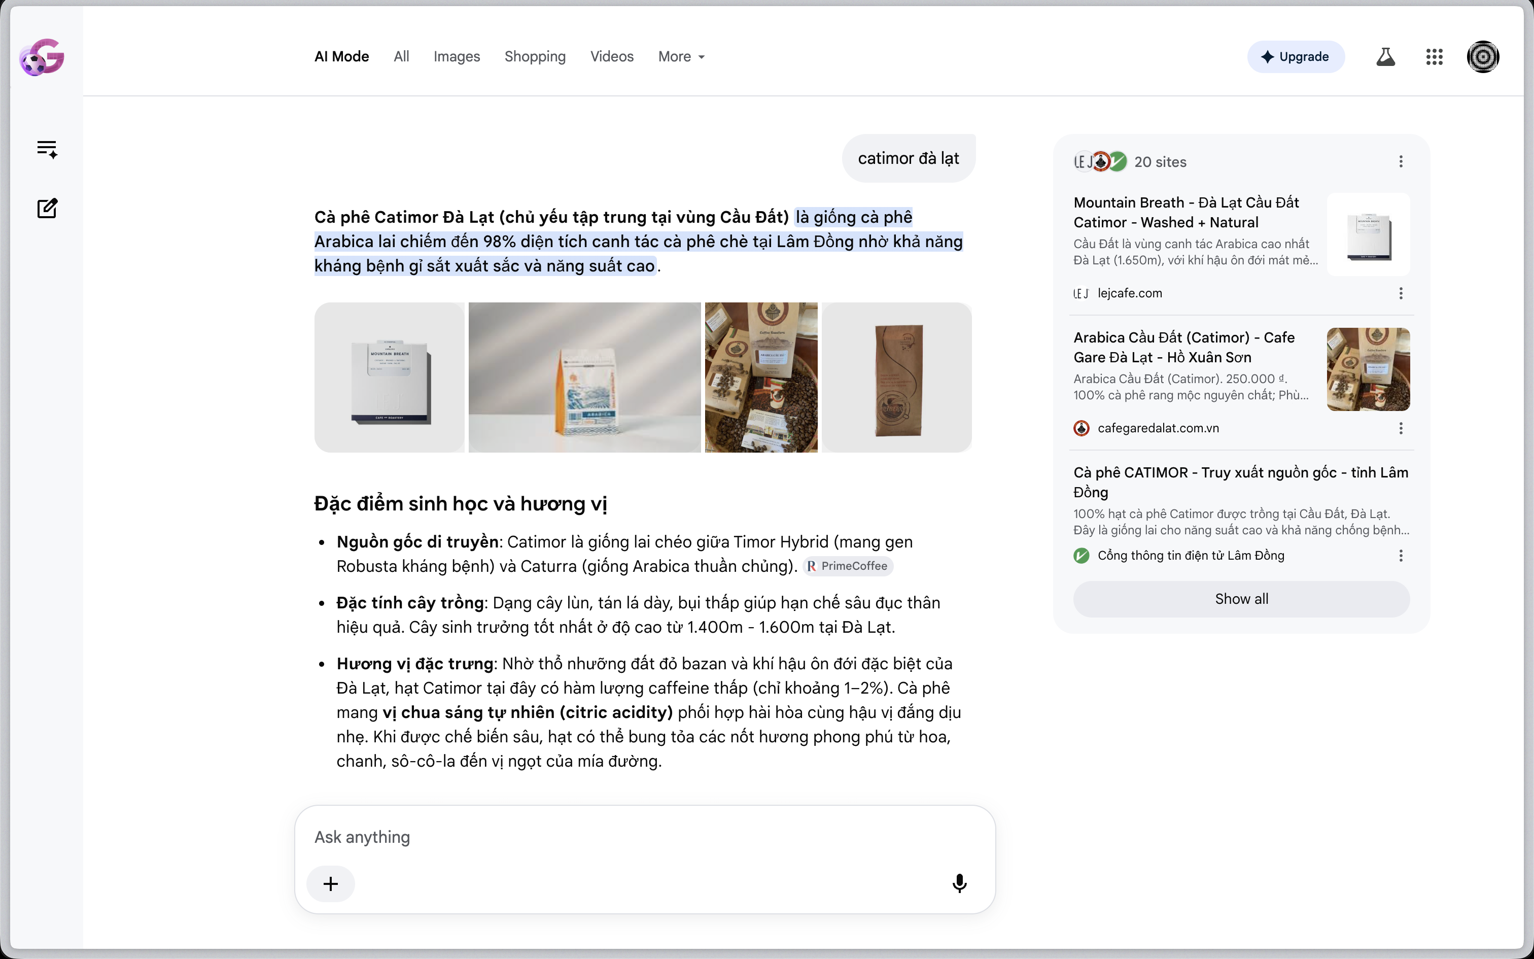This screenshot has width=1534, height=959.
Task: Switch to the Images tab
Action: [x=457, y=56]
